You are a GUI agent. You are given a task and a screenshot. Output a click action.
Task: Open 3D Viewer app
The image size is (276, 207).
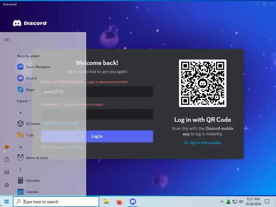[29, 123]
